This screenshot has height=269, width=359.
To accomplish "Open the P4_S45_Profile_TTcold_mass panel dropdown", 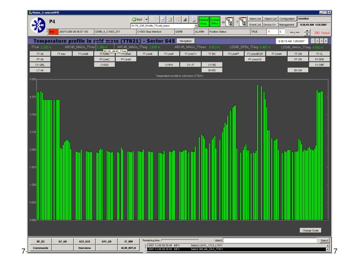I will [x=196, y=26].
